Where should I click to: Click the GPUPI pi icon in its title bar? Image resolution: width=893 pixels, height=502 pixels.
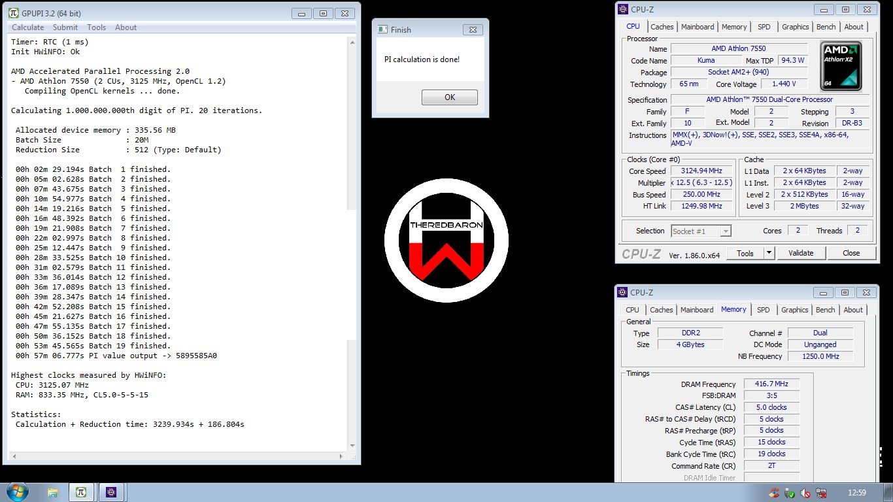(x=13, y=13)
